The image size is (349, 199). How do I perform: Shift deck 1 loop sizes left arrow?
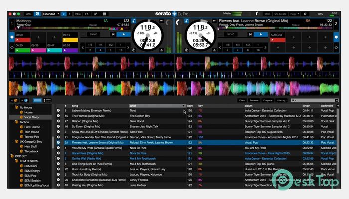[83, 48]
